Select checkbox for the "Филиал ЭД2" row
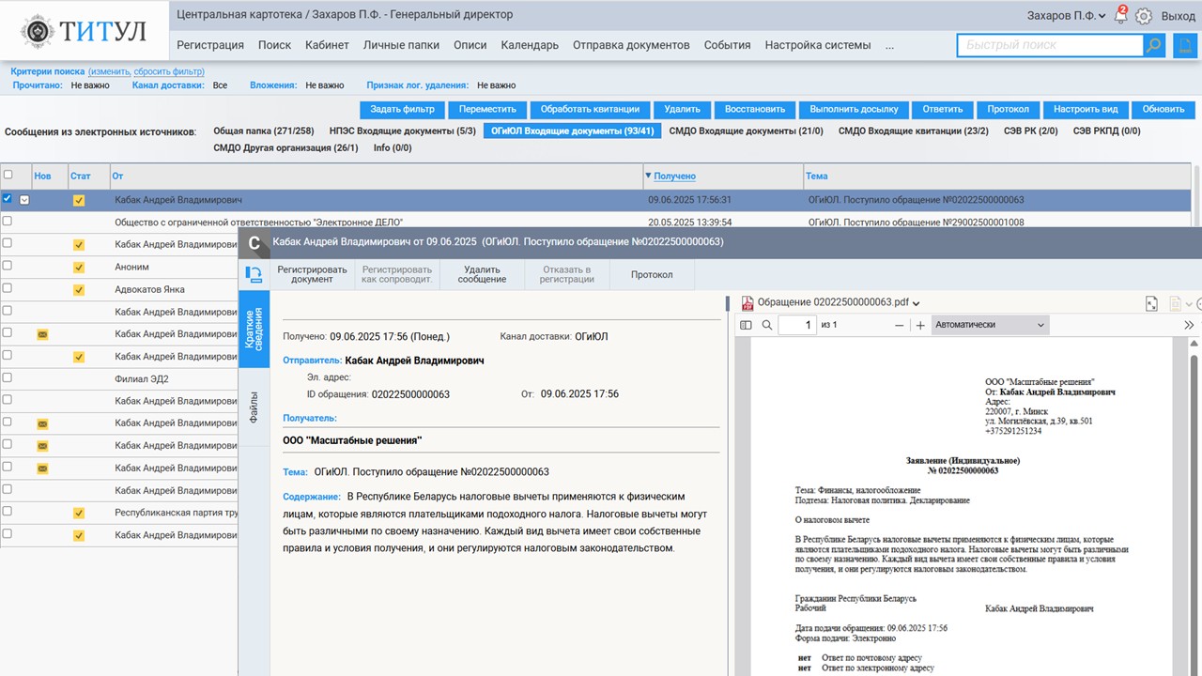This screenshot has width=1202, height=676. 8,377
